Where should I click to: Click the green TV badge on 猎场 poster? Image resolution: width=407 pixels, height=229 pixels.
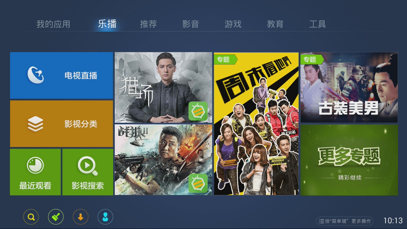tap(198, 111)
